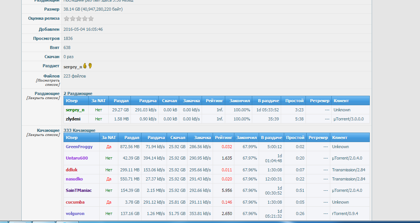Image resolution: width=420 pixels, height=223 pixels.
Task: Collapse the Раздающие list with Закрыть список
Action: tap(43, 98)
